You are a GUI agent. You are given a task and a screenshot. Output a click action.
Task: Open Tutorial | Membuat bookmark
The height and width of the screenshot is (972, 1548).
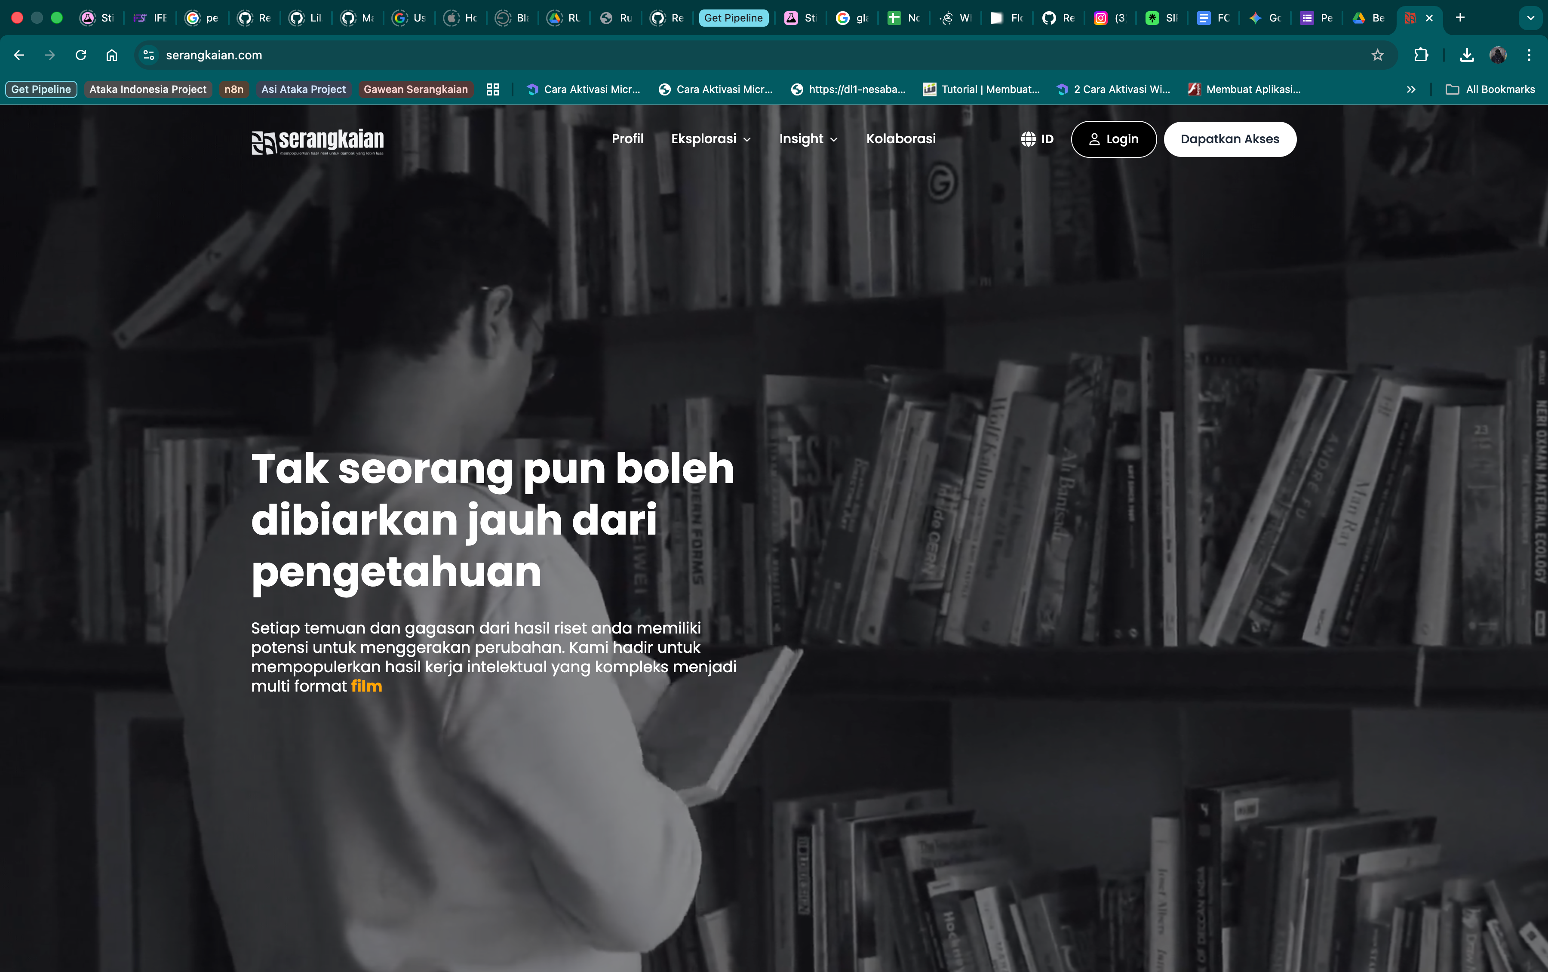tap(981, 89)
